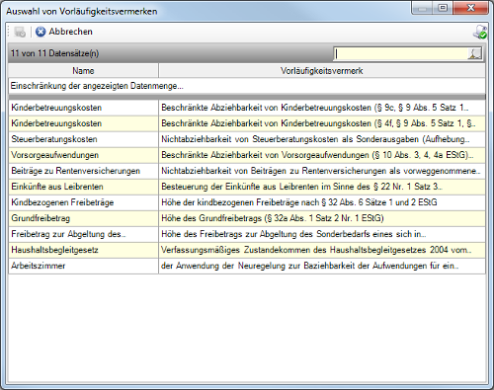Sort by the Name column header
Viewport: 494px width, 390px height.
coord(83,71)
